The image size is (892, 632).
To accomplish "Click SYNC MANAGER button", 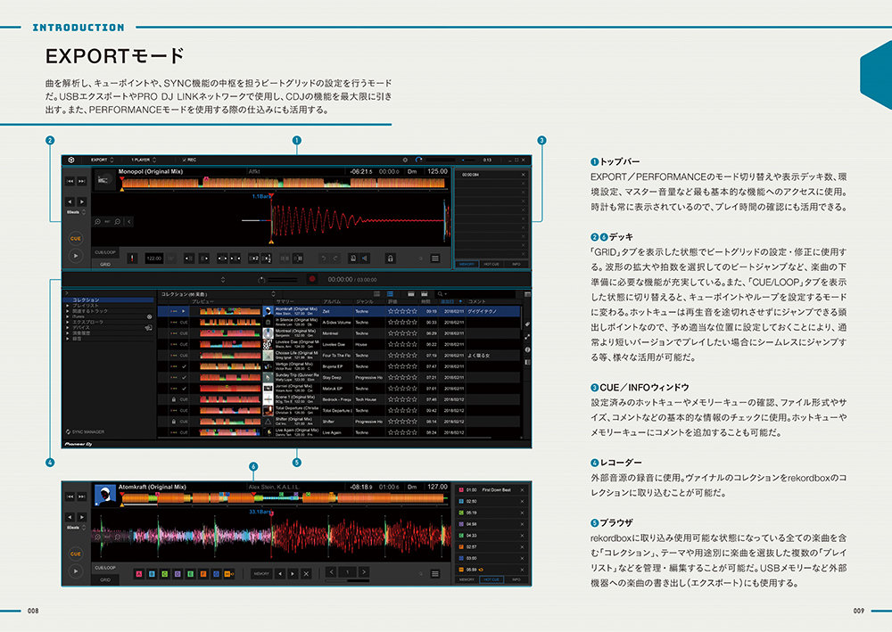I will pyautogui.click(x=86, y=432).
